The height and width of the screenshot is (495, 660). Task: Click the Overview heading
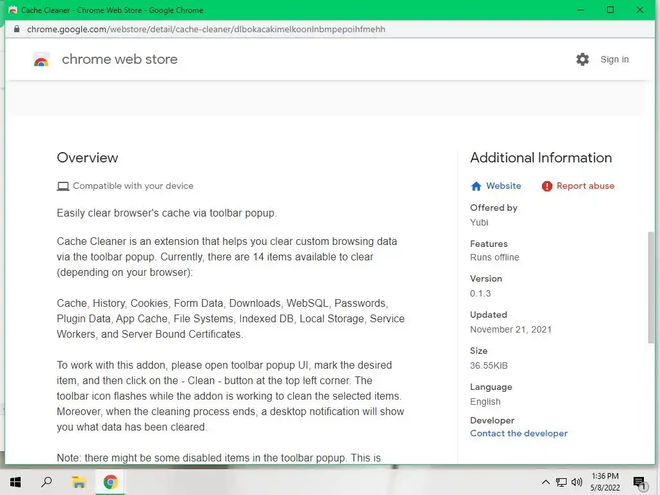88,157
